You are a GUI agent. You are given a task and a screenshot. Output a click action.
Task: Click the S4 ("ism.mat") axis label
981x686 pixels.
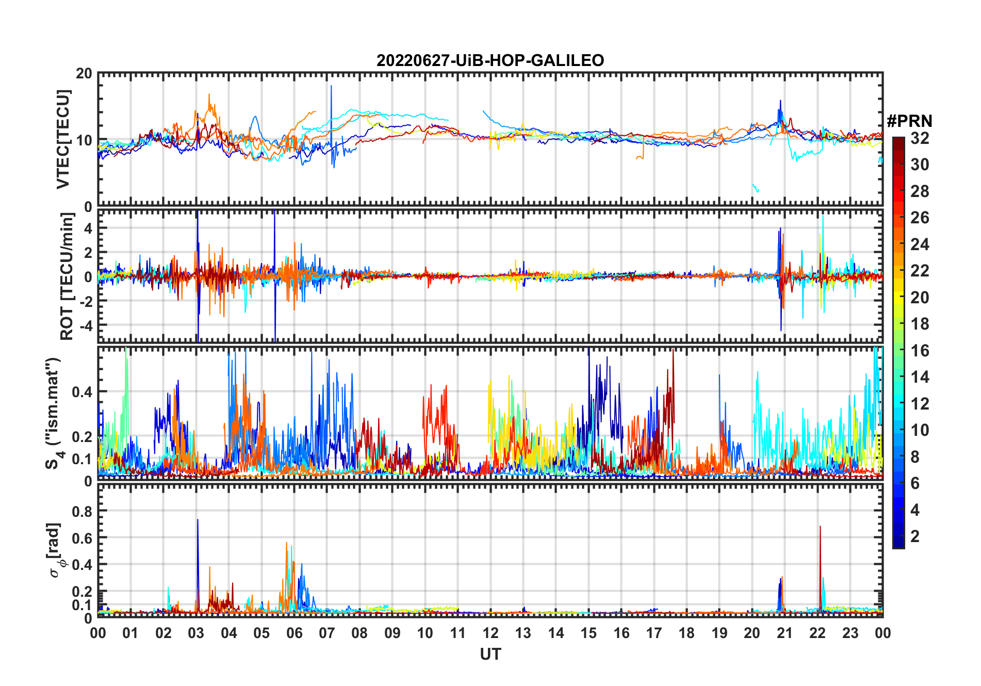pos(53,413)
